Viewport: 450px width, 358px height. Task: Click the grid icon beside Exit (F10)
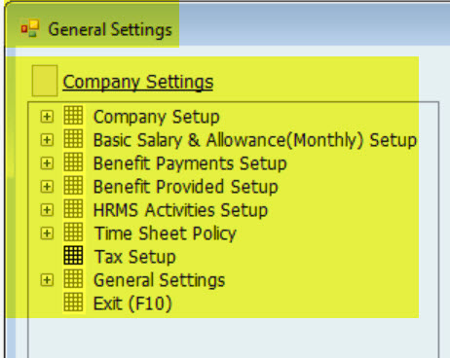pos(73,303)
